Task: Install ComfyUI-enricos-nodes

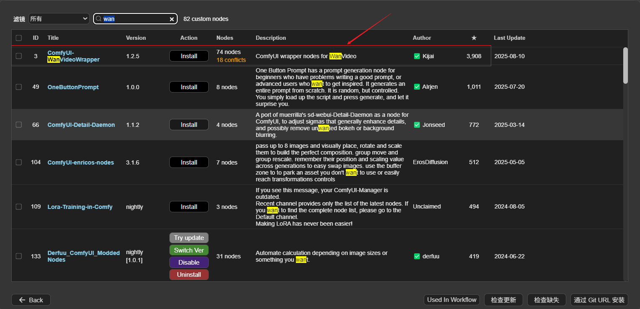Action: pos(189,162)
